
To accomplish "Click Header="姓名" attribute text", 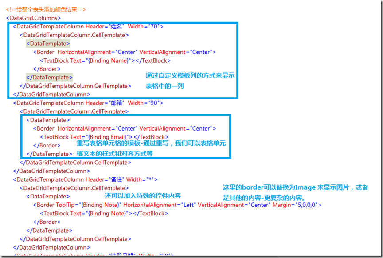I will (x=105, y=27).
